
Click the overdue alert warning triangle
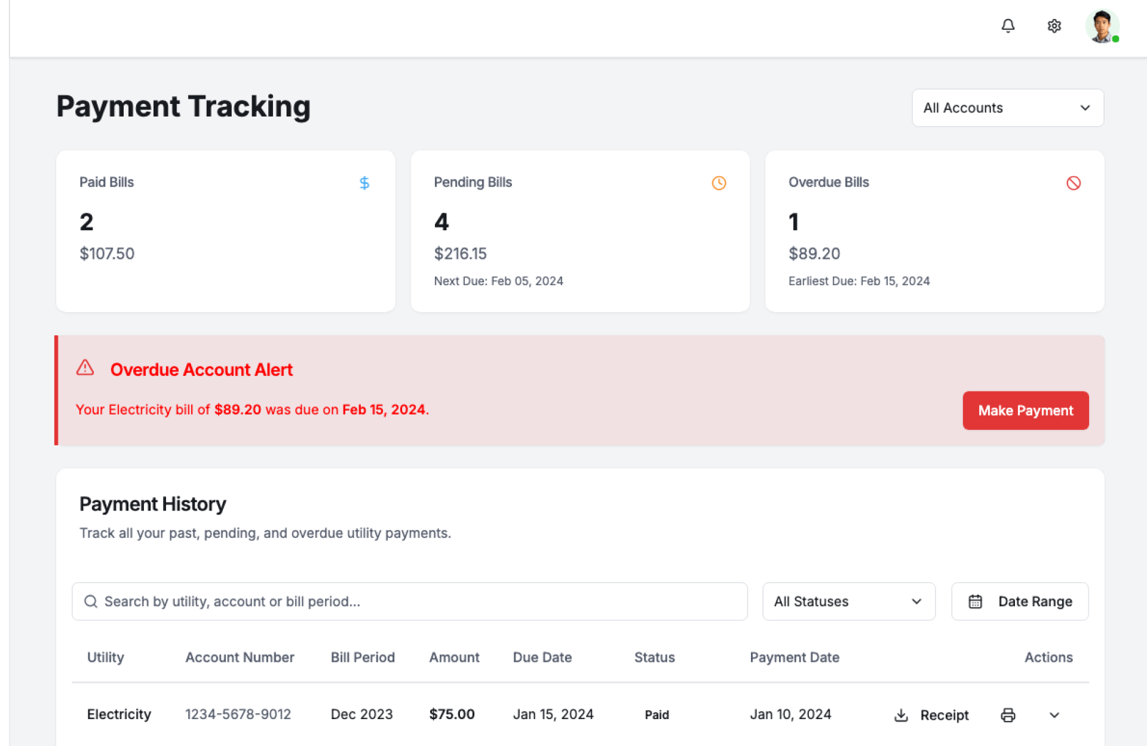tap(85, 368)
